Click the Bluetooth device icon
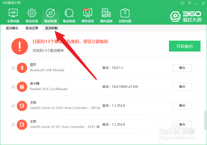 pyautogui.click(x=22, y=68)
